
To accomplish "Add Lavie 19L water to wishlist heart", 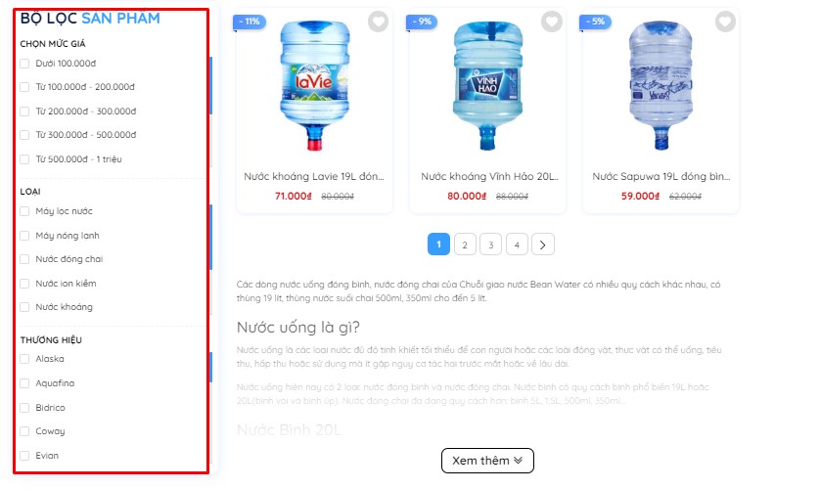I will tap(378, 22).
